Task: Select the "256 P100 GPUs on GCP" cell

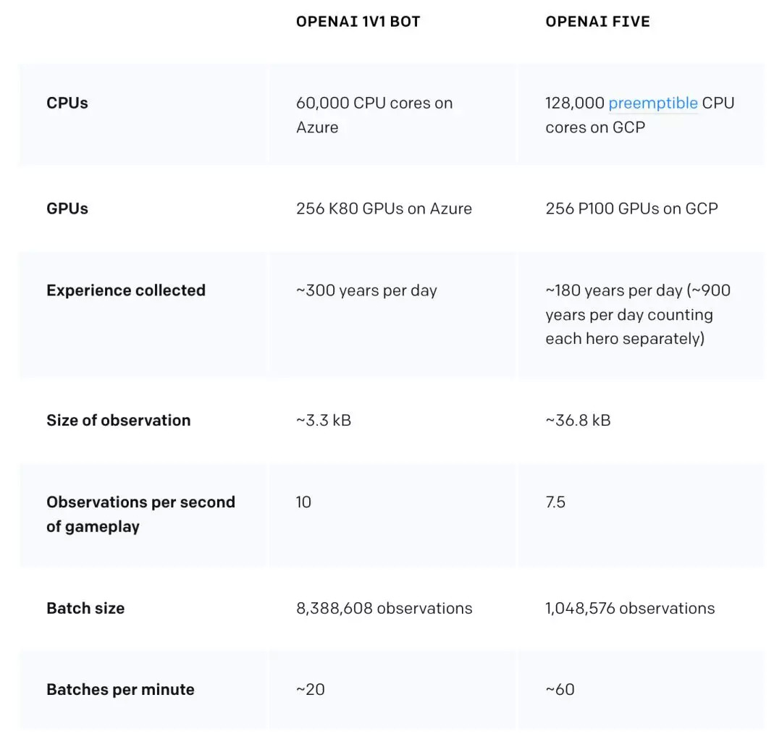Action: [x=631, y=208]
